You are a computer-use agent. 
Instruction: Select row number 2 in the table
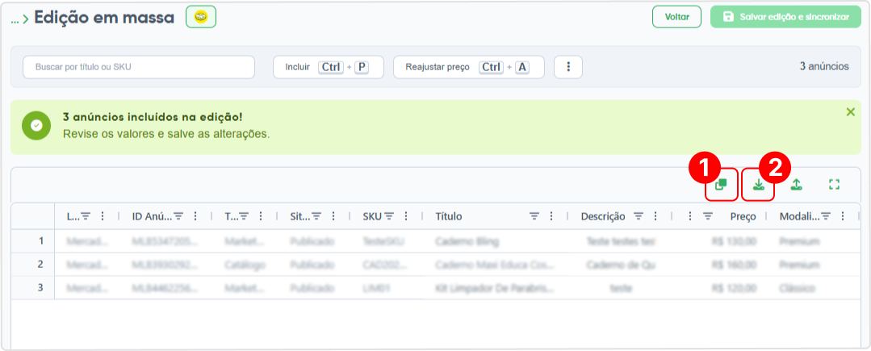click(x=33, y=265)
